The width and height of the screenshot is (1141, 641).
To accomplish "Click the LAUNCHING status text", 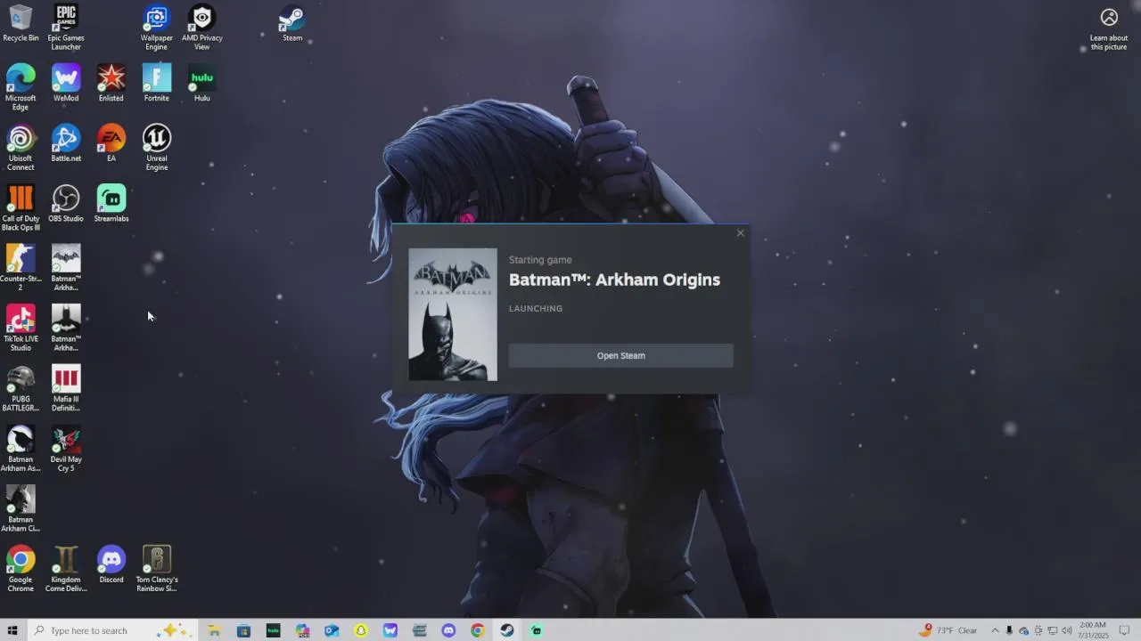I will coord(536,308).
